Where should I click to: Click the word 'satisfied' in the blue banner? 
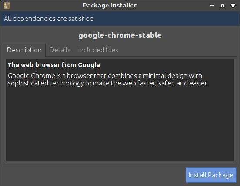point(81,19)
